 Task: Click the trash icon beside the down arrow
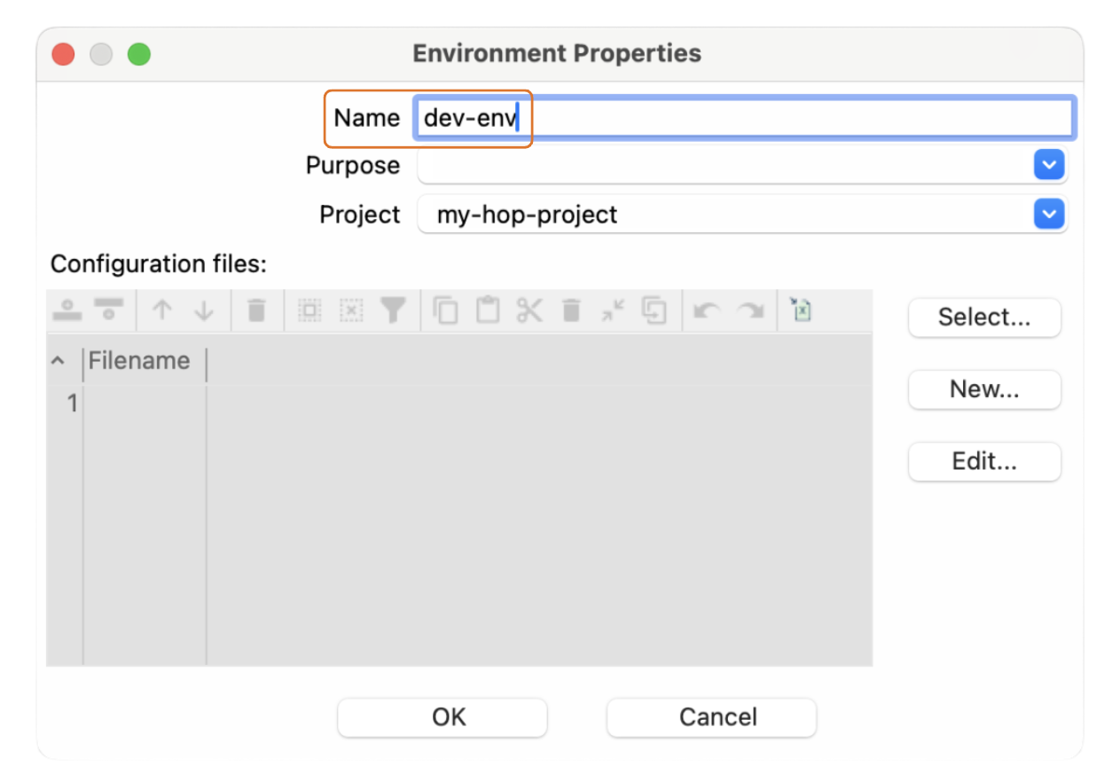[x=256, y=311]
